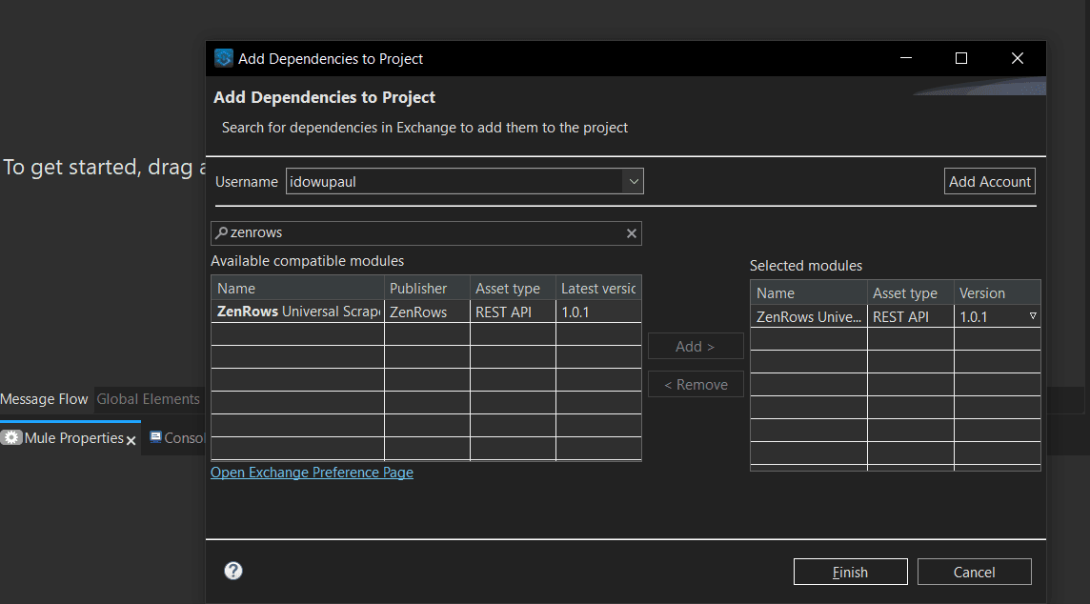Viewport: 1090px width, 604px height.
Task: Click the Add Account button
Action: (990, 181)
